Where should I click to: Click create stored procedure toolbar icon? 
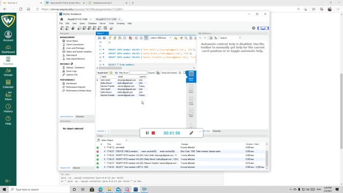click(x=94, y=28)
